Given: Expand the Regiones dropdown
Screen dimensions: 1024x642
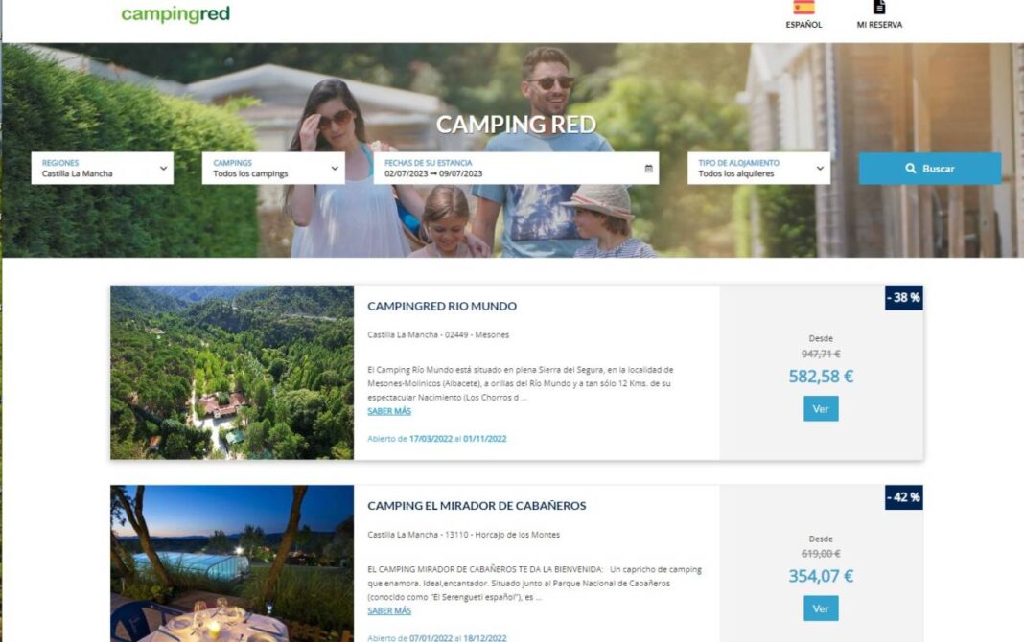Looking at the screenshot, I should 103,169.
